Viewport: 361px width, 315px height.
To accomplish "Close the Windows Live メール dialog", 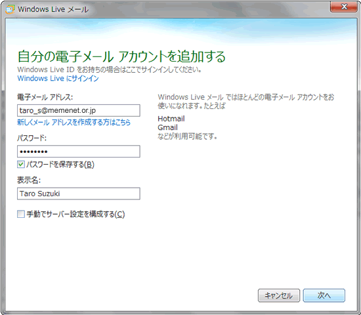I will point(344,7).
